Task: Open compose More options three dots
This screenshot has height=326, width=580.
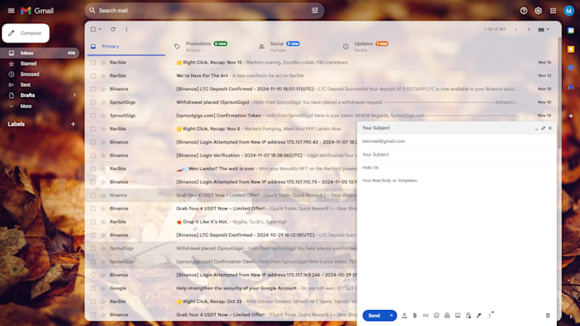Action: (x=490, y=315)
